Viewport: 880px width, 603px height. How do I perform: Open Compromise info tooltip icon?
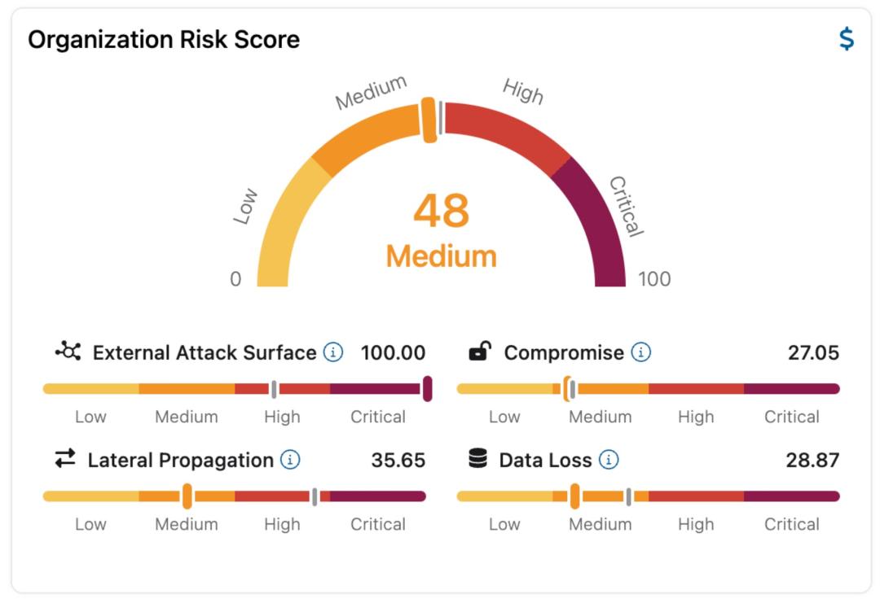tap(641, 352)
